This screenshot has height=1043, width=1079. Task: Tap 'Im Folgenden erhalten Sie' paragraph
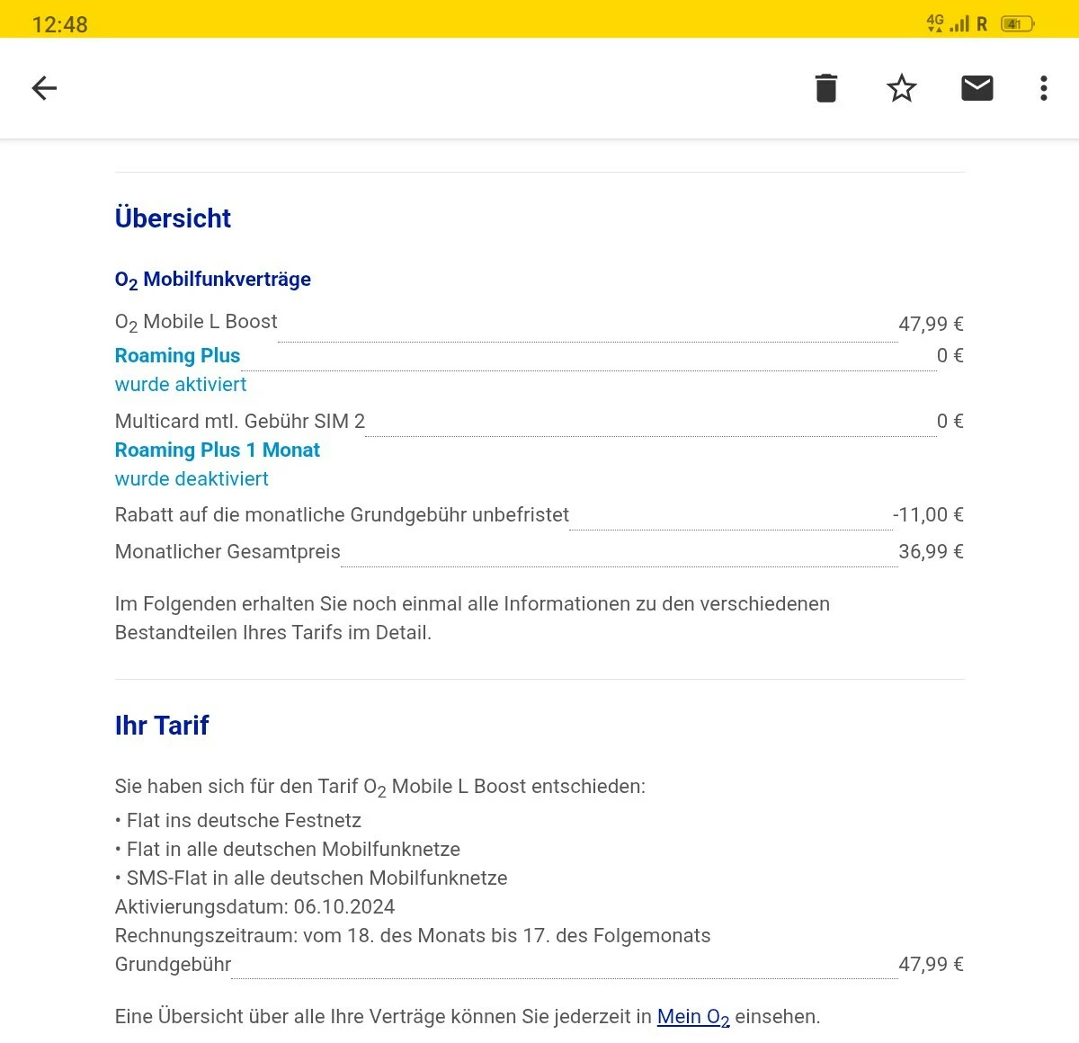[x=472, y=618]
